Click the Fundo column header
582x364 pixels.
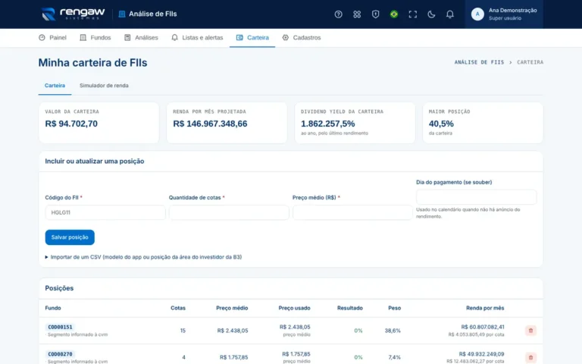coord(53,308)
